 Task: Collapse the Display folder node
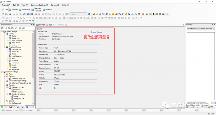click(5, 34)
